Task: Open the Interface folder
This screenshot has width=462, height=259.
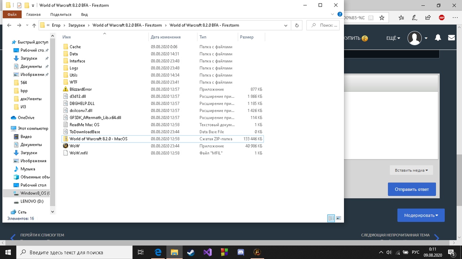Action: [77, 61]
